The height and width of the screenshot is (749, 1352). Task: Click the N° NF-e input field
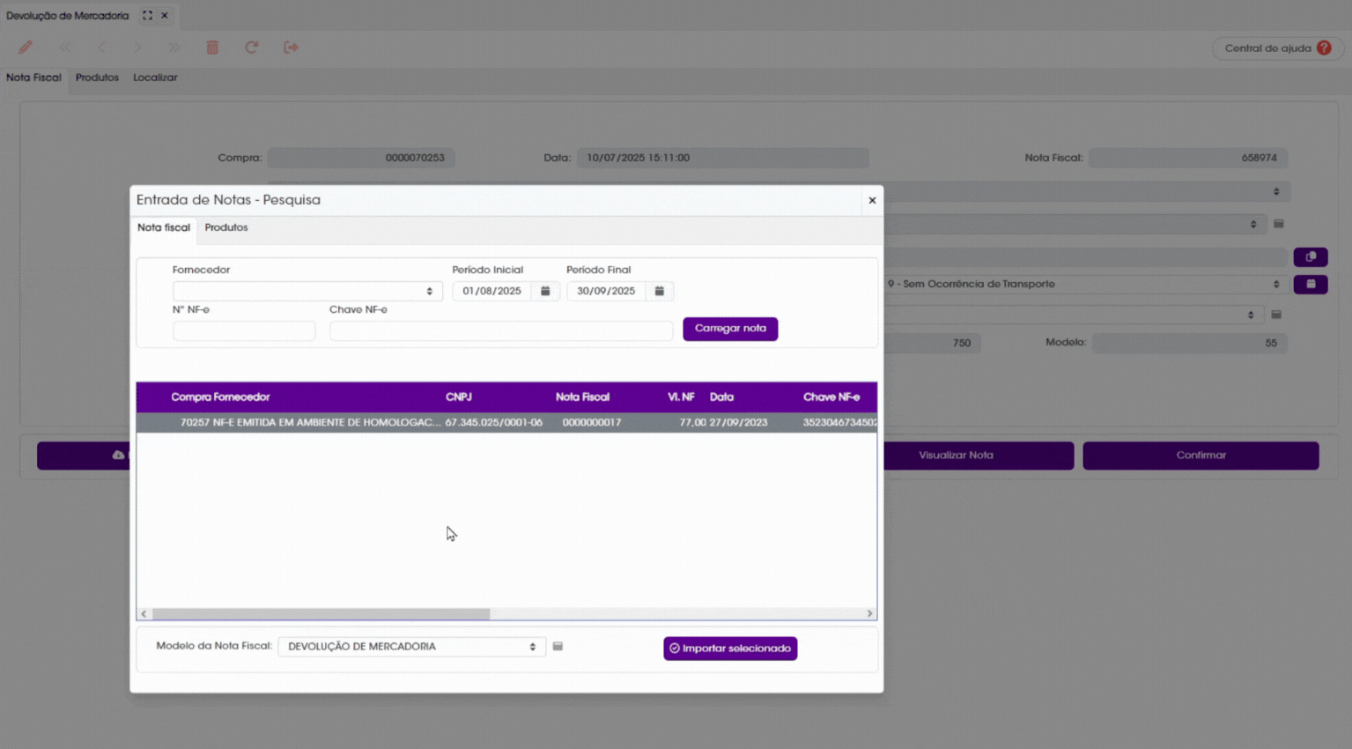point(244,330)
